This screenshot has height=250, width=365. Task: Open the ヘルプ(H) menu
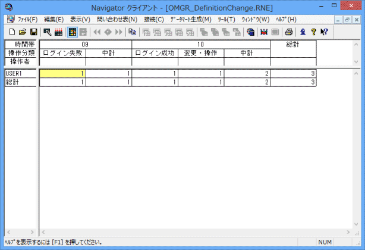click(286, 20)
